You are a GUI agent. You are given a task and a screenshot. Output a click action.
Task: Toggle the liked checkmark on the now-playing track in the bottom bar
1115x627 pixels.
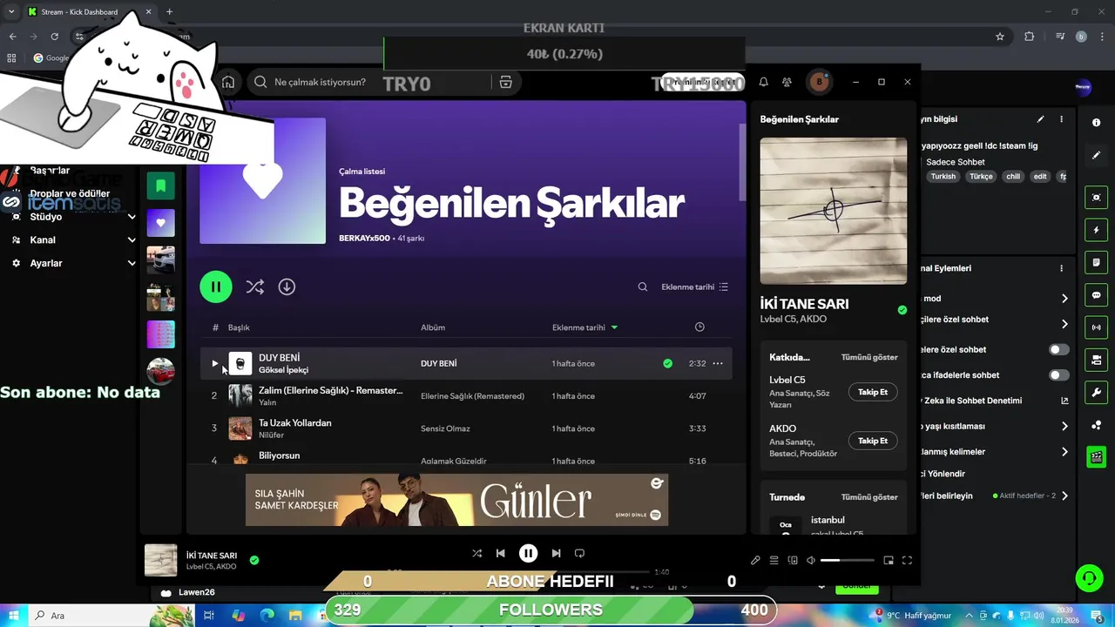pos(254,560)
